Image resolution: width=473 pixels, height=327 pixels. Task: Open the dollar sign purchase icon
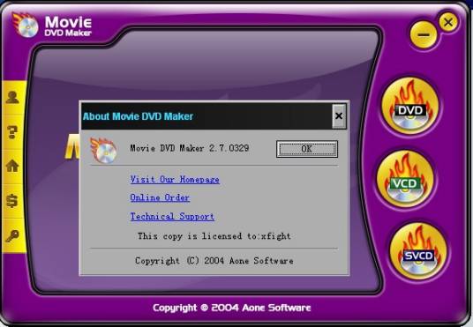[x=12, y=201]
